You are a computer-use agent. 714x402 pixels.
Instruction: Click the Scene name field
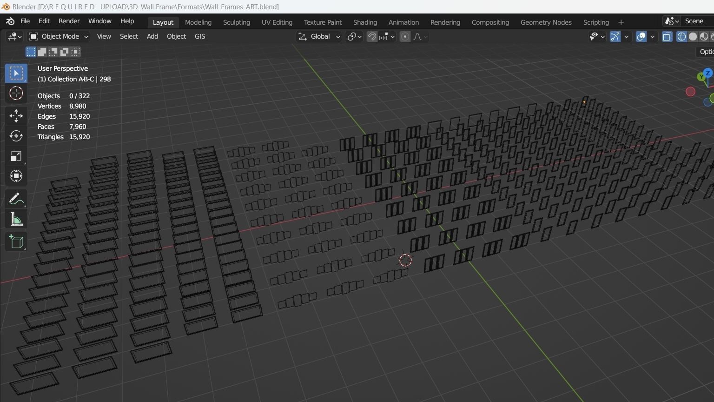[698, 21]
